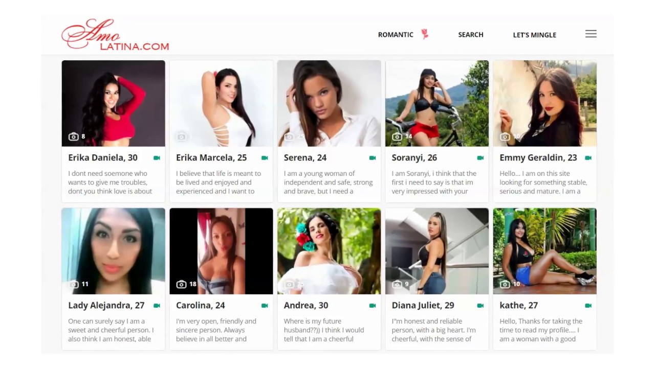The height and width of the screenshot is (368, 655).
Task: Click the rose icon beside Romantic
Action: (x=424, y=34)
